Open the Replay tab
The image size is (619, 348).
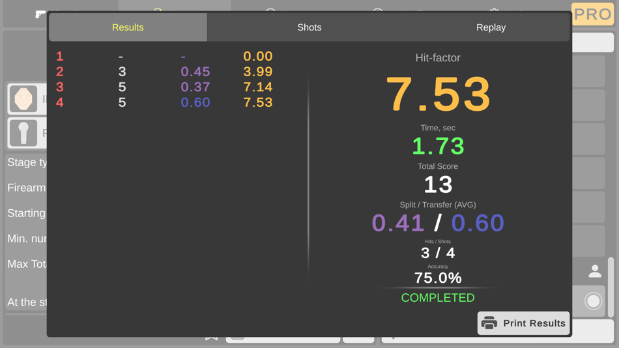[491, 27]
